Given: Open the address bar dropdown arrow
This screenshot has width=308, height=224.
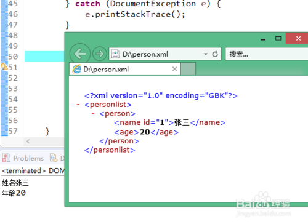Looking at the screenshot, I should point(206,54).
